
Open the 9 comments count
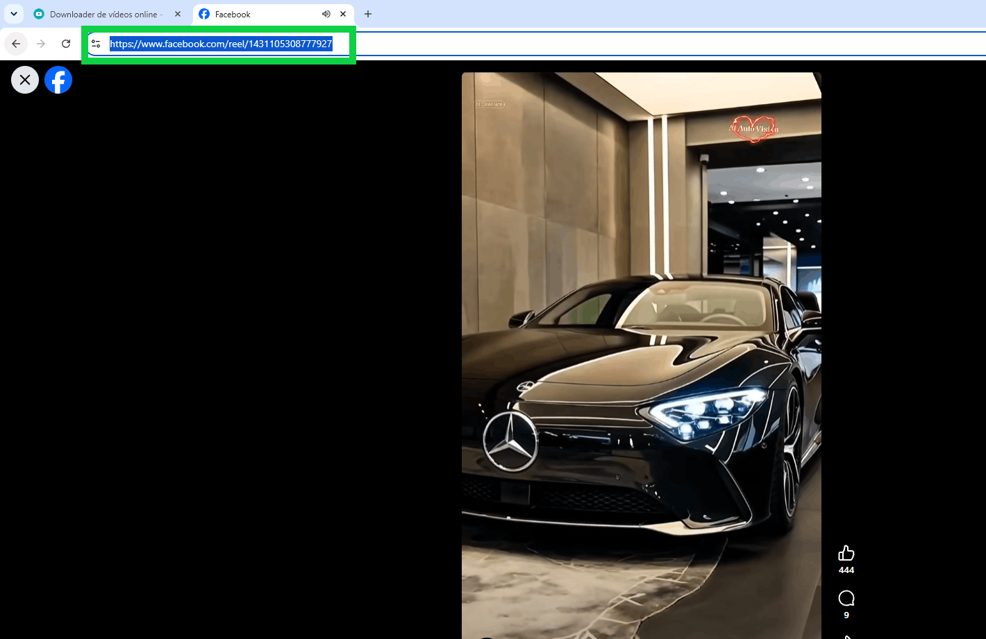pyautogui.click(x=846, y=615)
